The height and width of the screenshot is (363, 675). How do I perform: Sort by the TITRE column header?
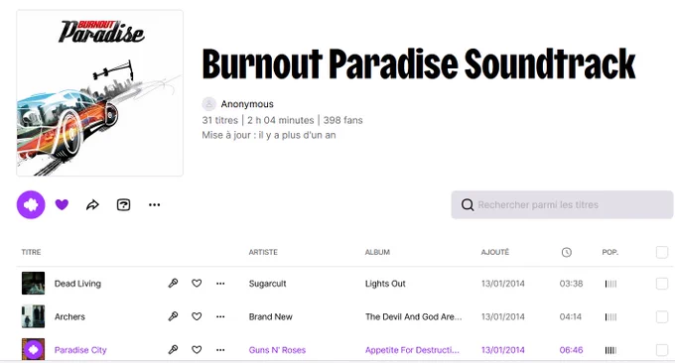click(x=31, y=252)
